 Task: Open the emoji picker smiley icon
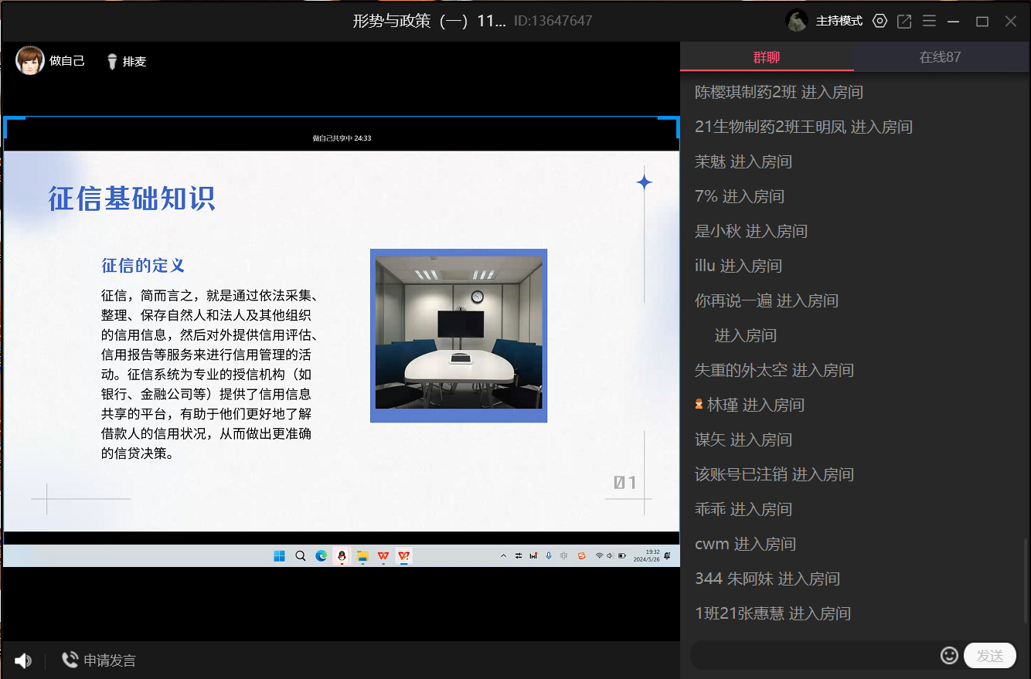click(x=949, y=656)
